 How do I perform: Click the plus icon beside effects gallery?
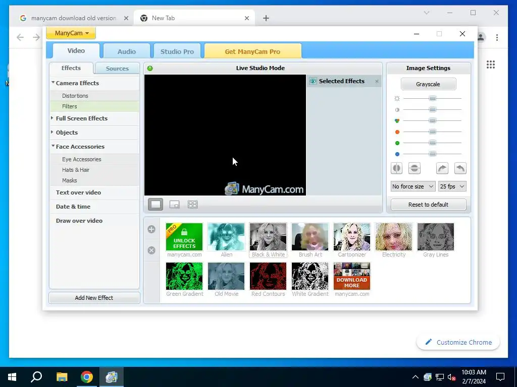point(151,229)
